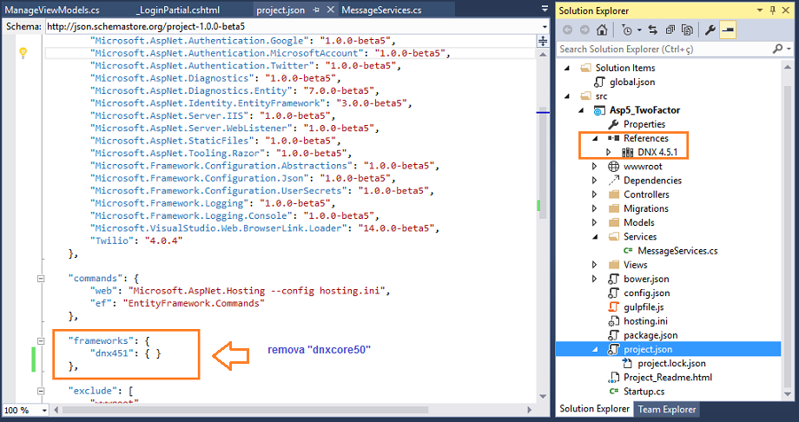
Task: Switch to Team Explorer tab
Action: tap(666, 409)
